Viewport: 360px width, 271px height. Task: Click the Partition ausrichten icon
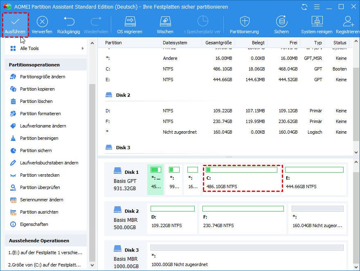(13, 212)
